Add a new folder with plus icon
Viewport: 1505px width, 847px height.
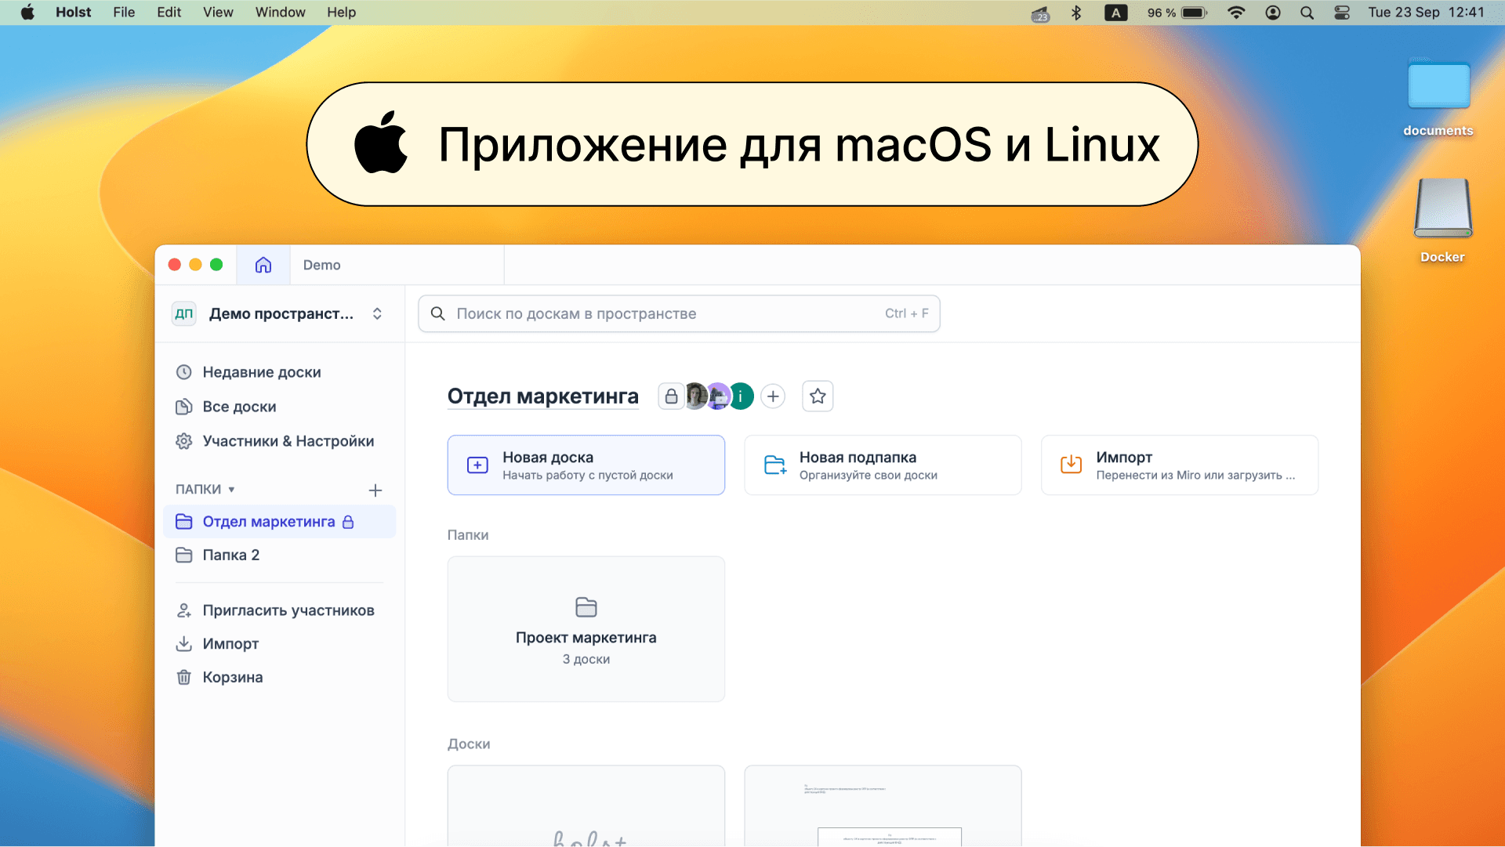click(375, 490)
